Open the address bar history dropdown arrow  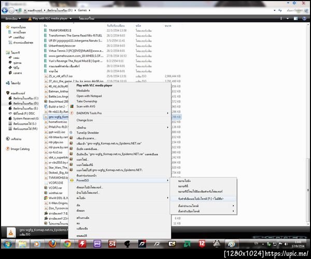tap(275, 10)
